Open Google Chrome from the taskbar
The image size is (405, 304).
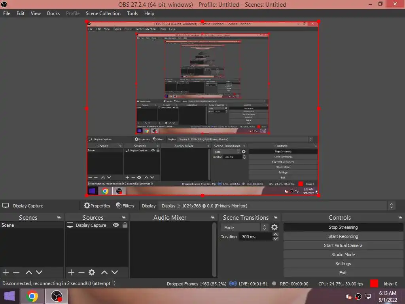(x=32, y=296)
